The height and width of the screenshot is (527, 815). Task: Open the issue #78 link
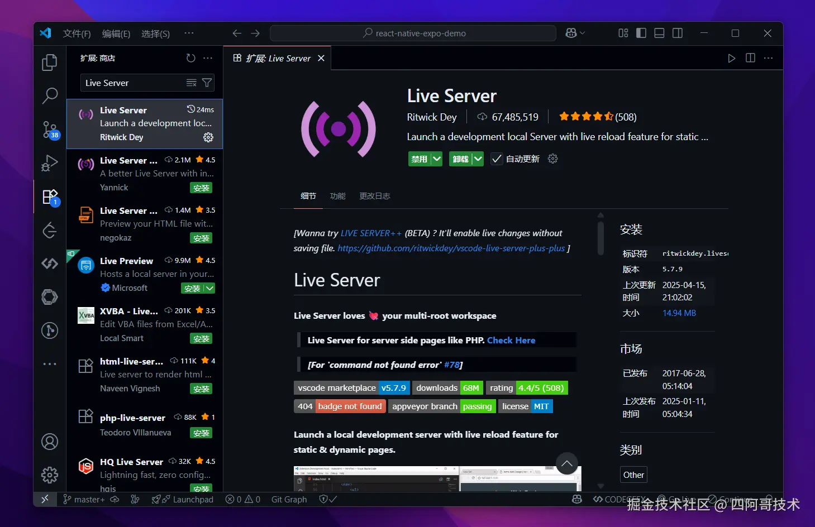pyautogui.click(x=451, y=365)
